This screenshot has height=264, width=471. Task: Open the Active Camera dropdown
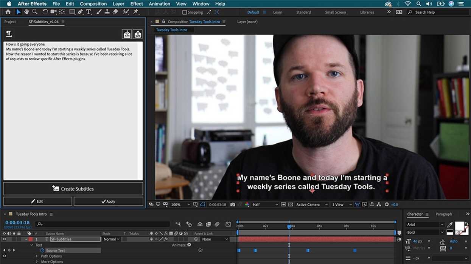point(312,204)
